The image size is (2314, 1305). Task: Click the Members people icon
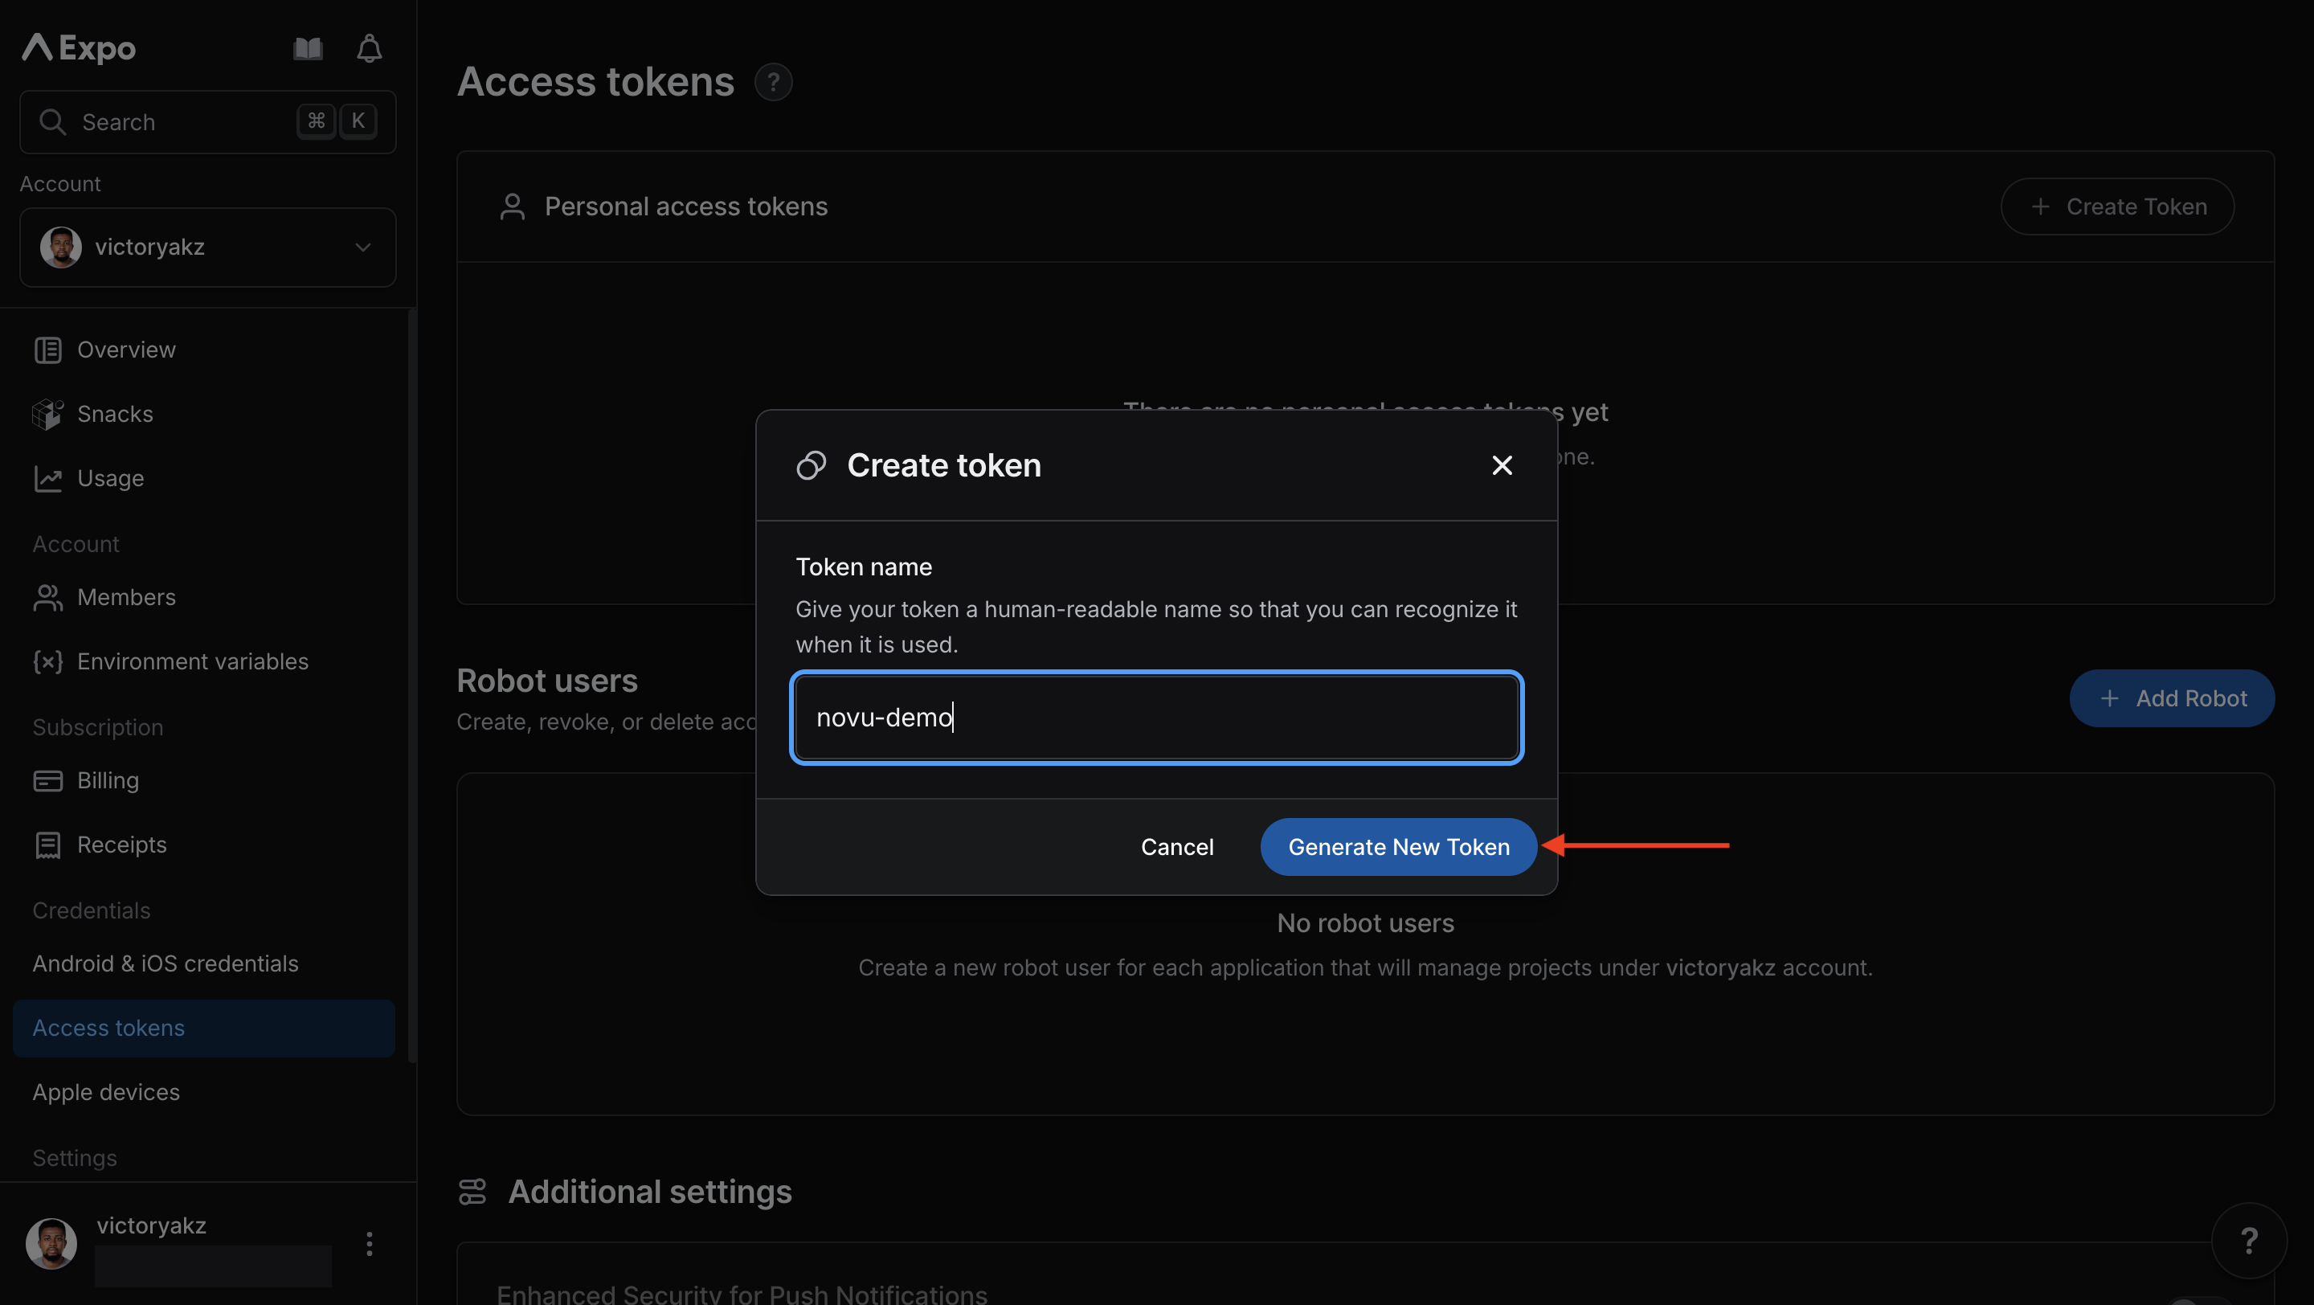pos(48,597)
